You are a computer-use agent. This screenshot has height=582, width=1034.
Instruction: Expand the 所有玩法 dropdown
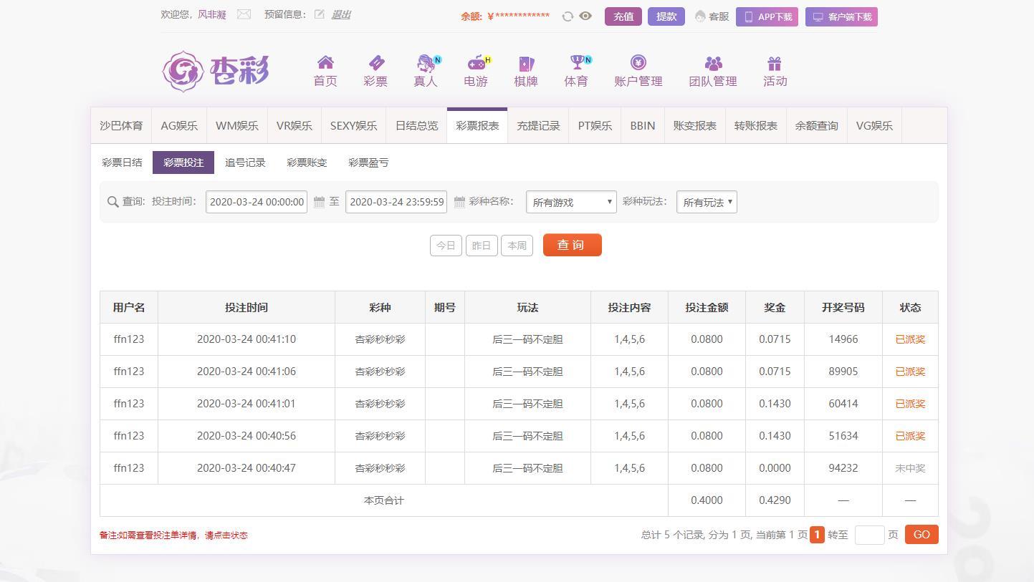click(707, 203)
